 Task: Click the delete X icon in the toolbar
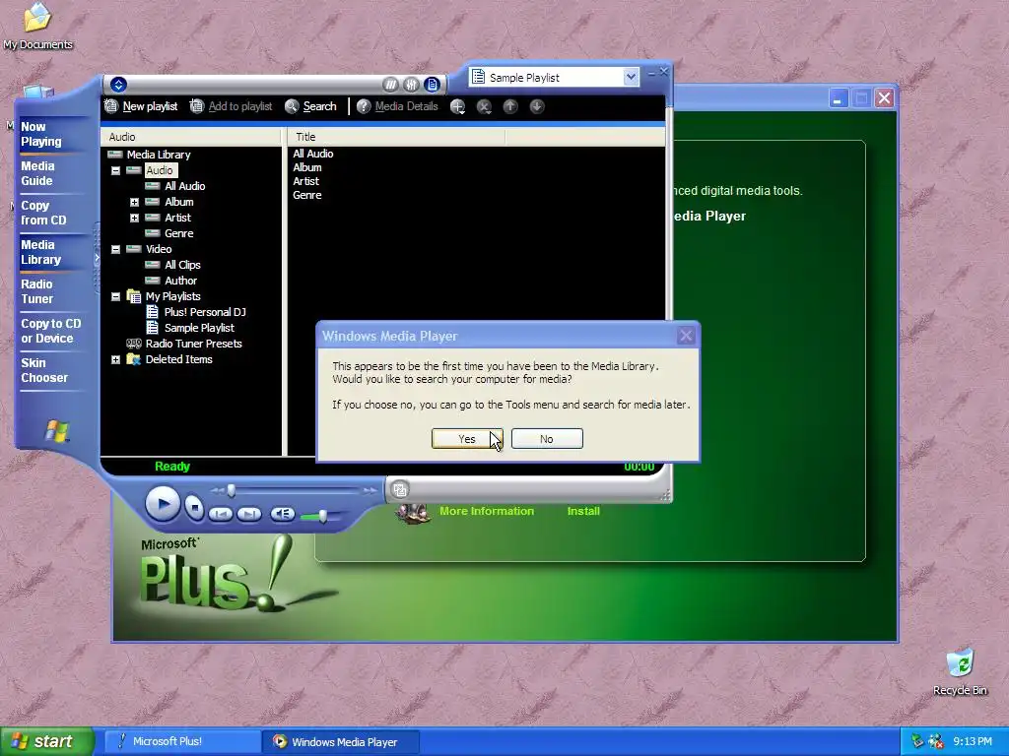[484, 106]
